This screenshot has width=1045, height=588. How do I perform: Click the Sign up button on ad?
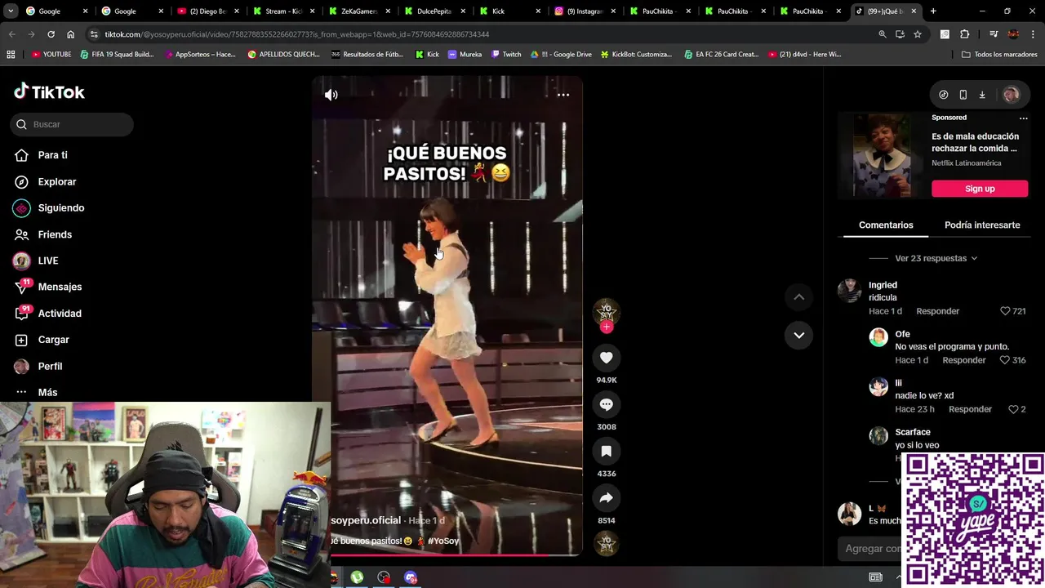pyautogui.click(x=980, y=189)
